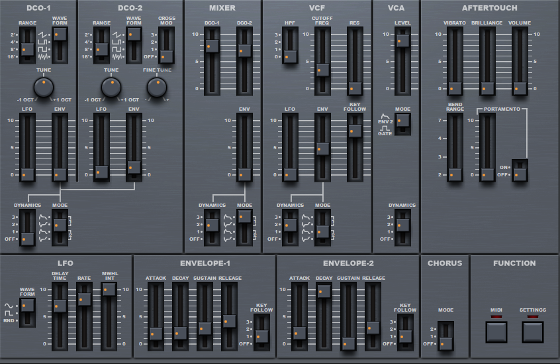Click the ENVELOPE-1 RELEASE slider handle
Viewport: 560px width, 364px height.
click(x=229, y=322)
